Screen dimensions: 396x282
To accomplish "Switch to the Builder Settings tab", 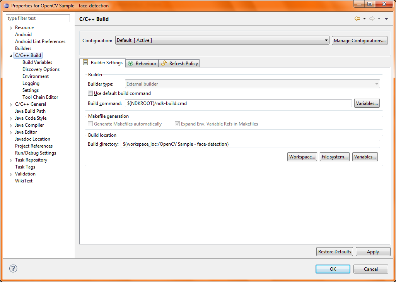I will click(x=102, y=63).
